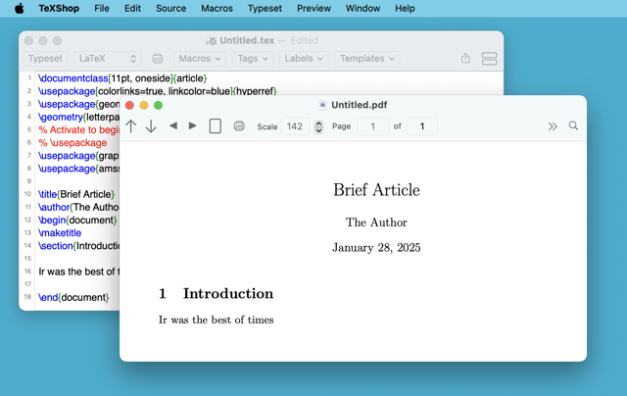Minimize the Untitled.pdf window
The width and height of the screenshot is (627, 396).
pyautogui.click(x=144, y=105)
